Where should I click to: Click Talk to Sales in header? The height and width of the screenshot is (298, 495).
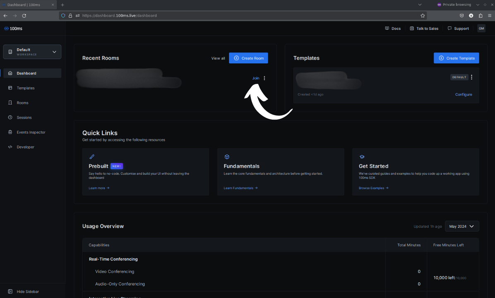point(424,29)
